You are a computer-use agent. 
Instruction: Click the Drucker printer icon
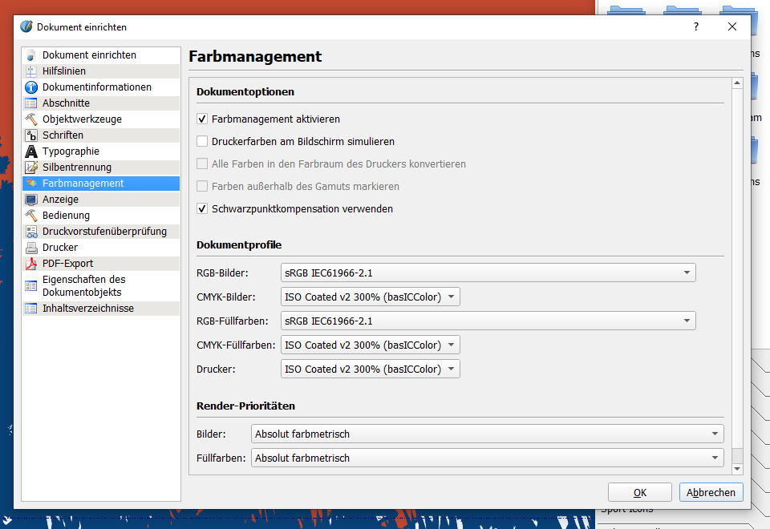pos(31,248)
